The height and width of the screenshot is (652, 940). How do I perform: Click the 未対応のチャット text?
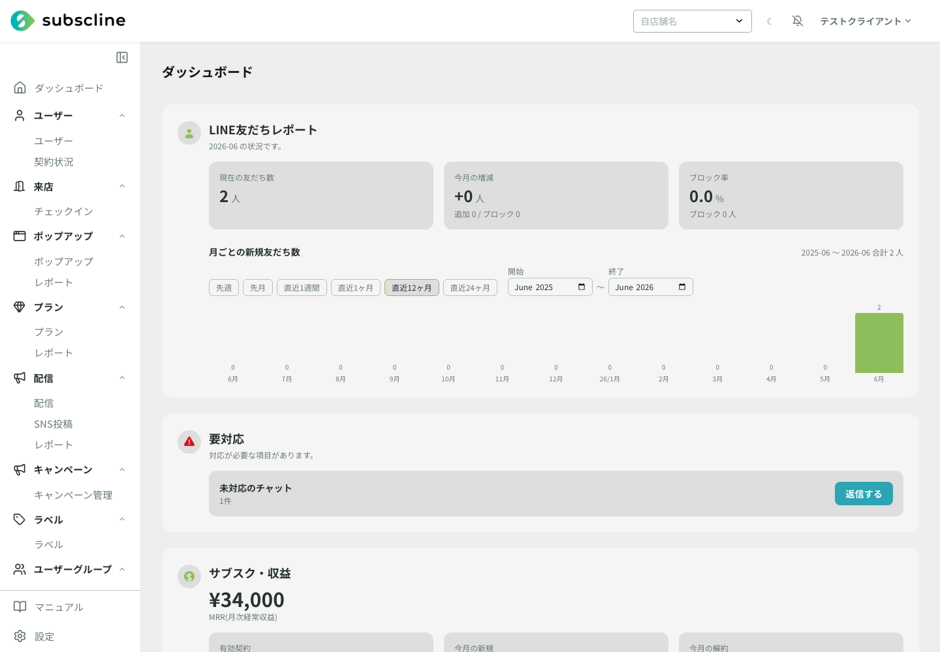(255, 488)
